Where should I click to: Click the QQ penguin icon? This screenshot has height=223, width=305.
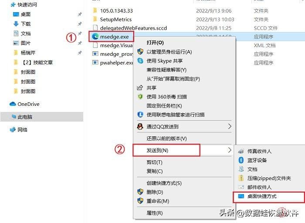(x=140, y=126)
